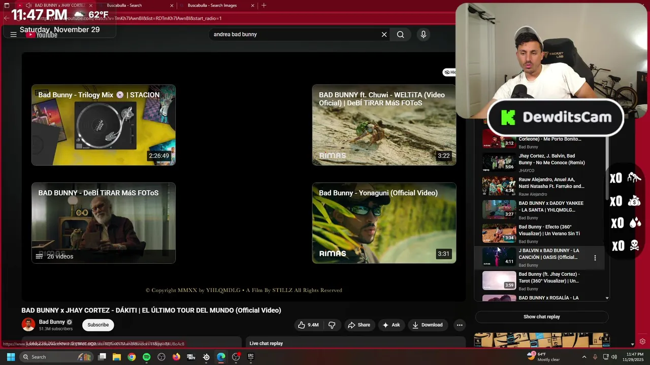650x365 pixels.
Task: Select 'Efecto (360° Visualizer)' playlist entry
Action: 540,234
